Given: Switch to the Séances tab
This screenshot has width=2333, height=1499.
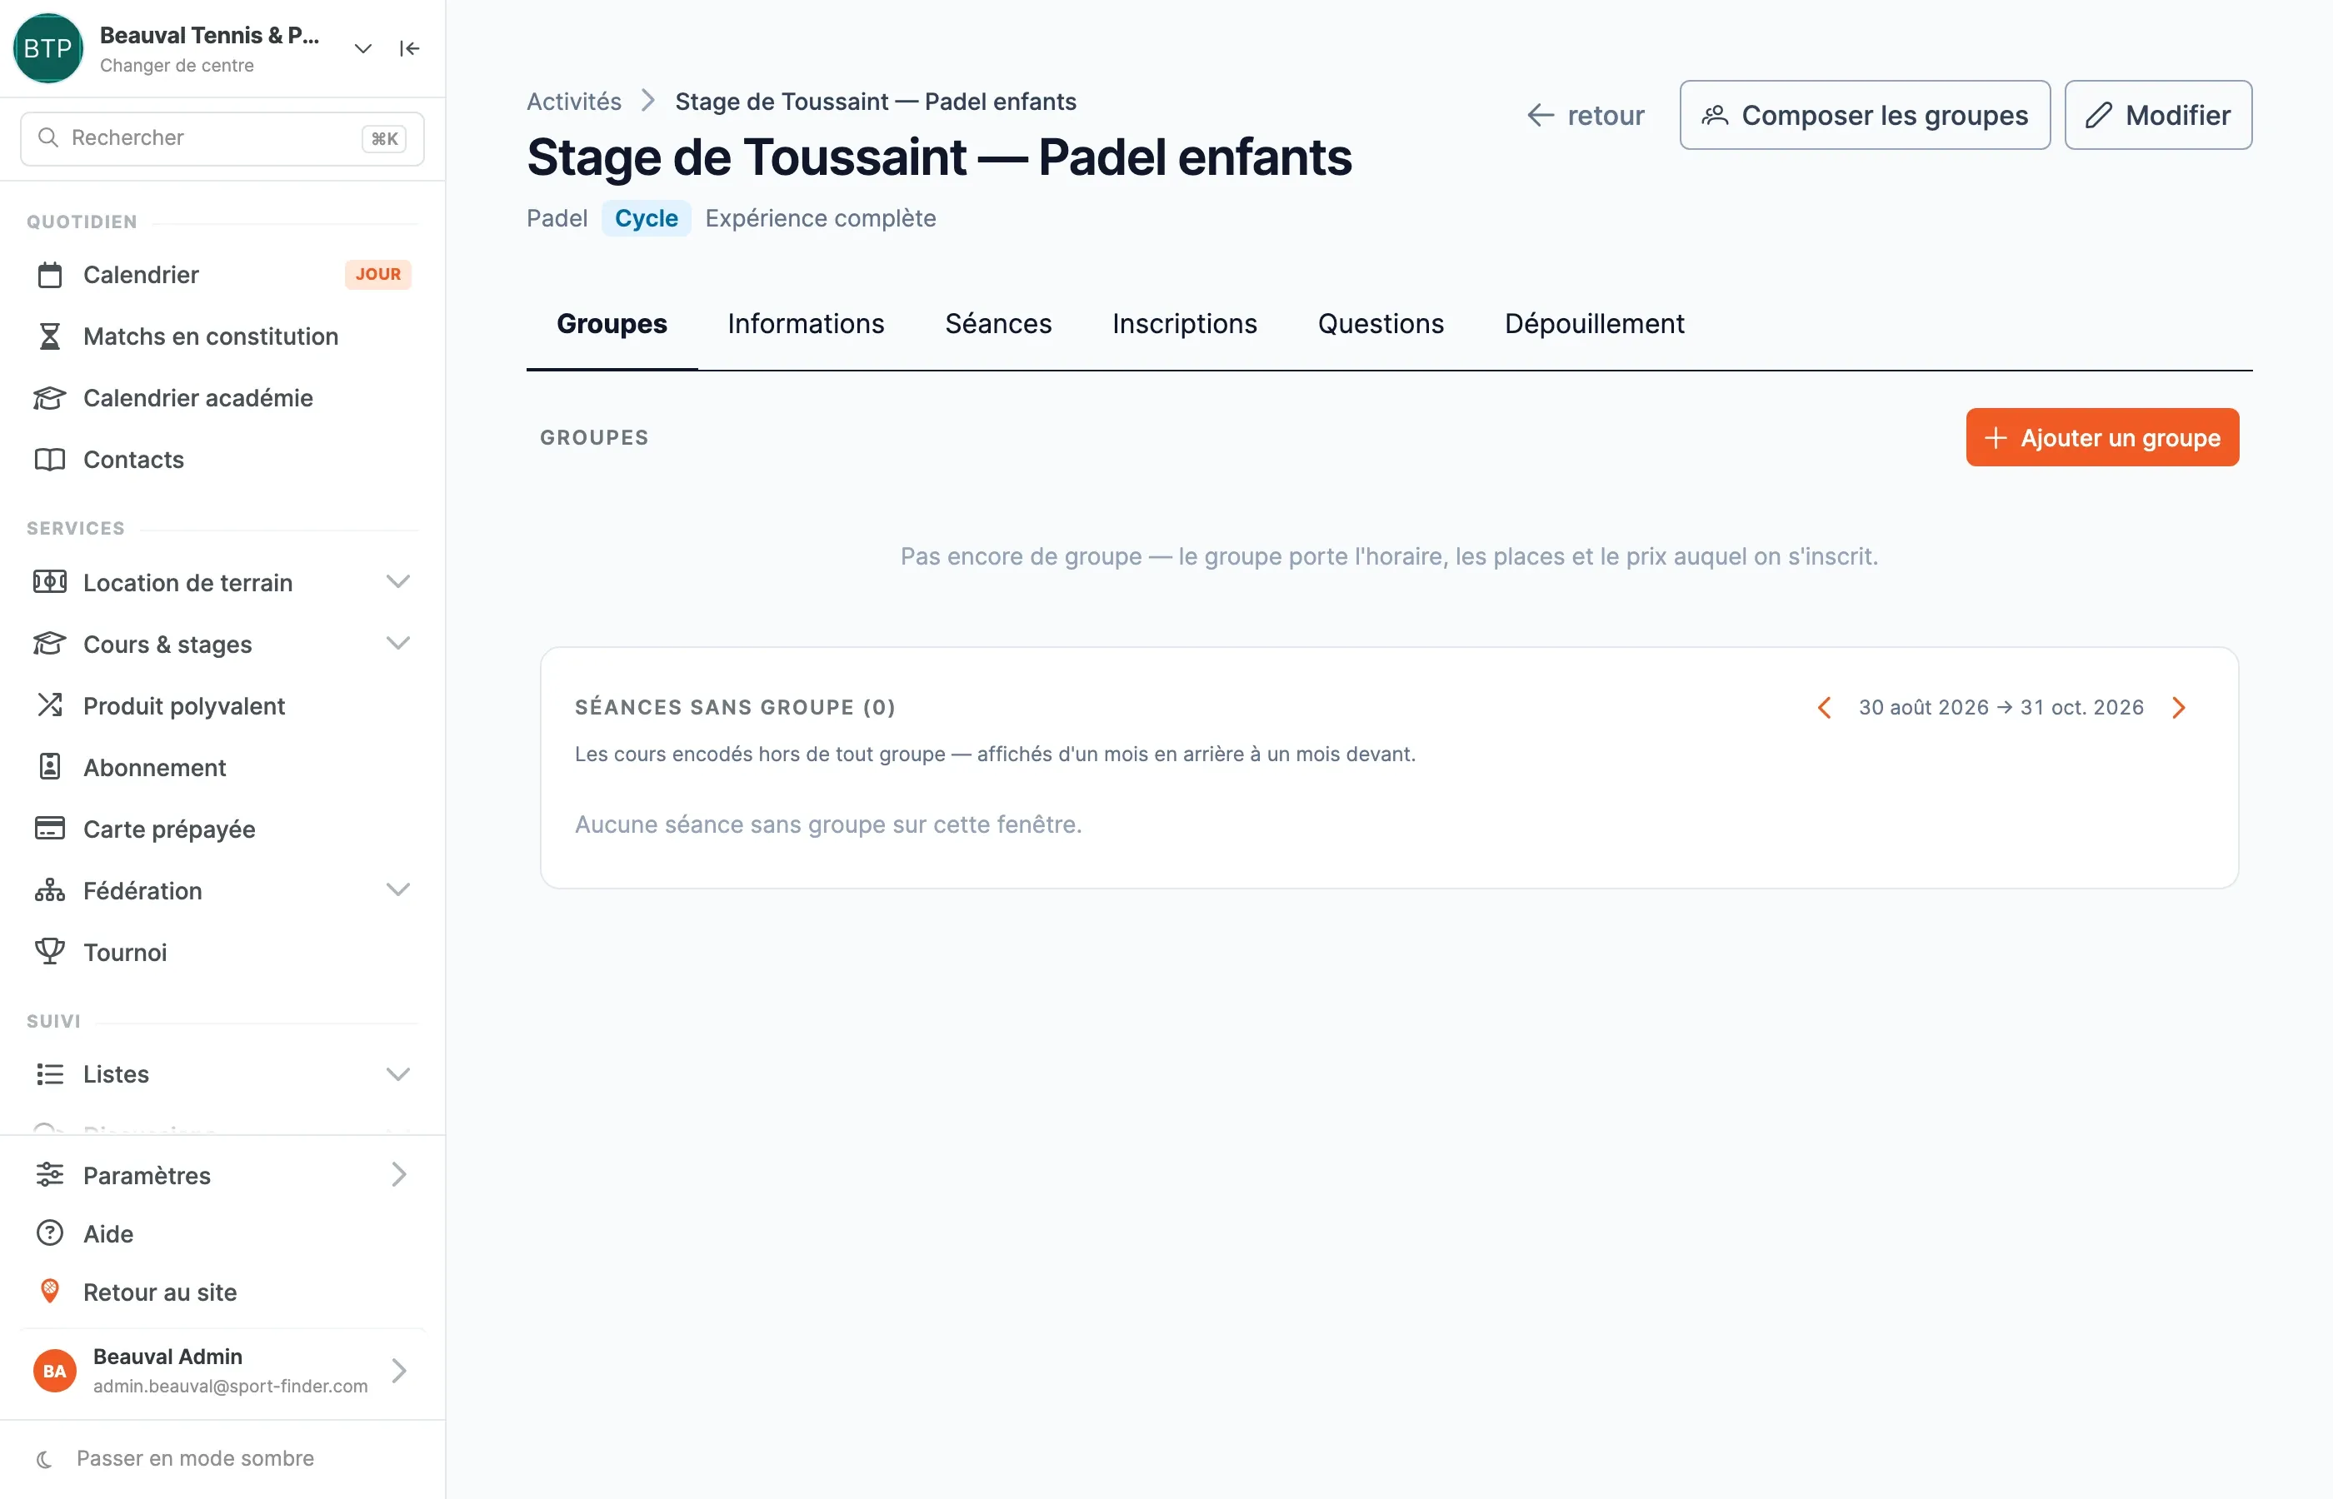Looking at the screenshot, I should click(x=998, y=324).
